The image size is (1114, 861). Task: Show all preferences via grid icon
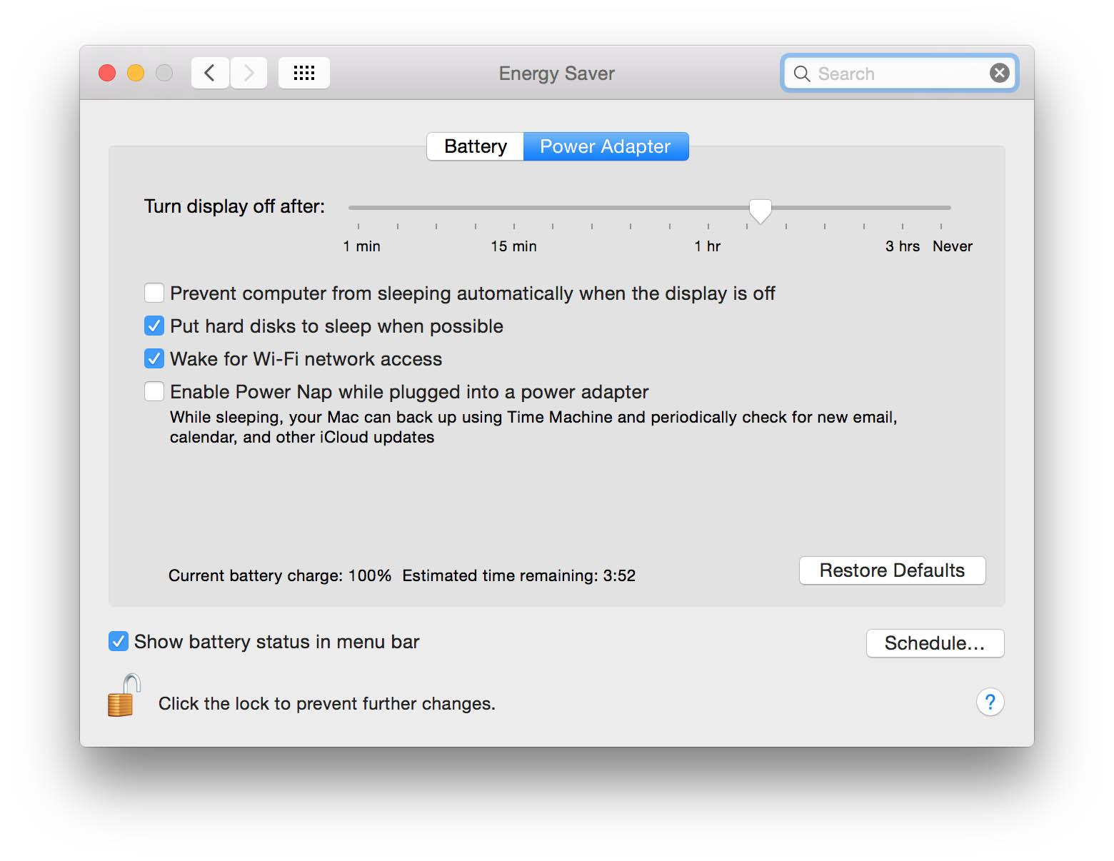pos(304,73)
